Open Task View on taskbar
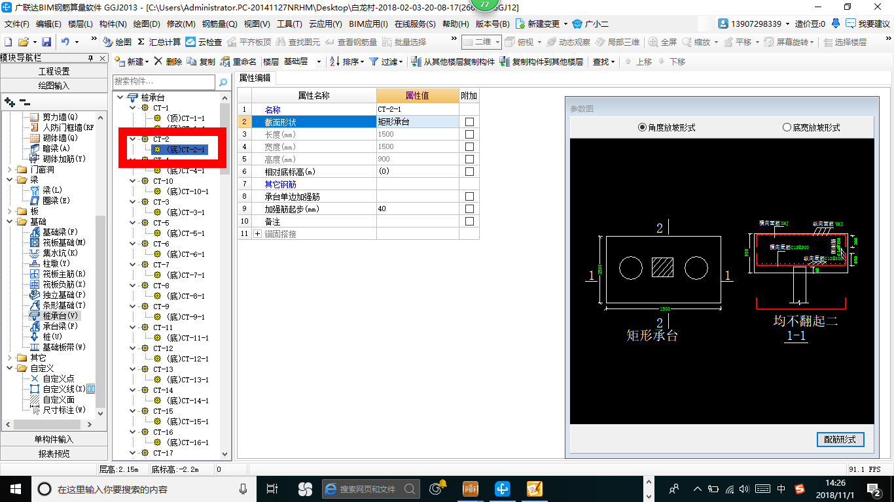 click(272, 488)
